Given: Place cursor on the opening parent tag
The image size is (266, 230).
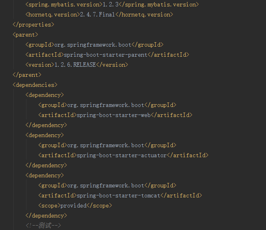Looking at the screenshot, I should tap(25, 35).
